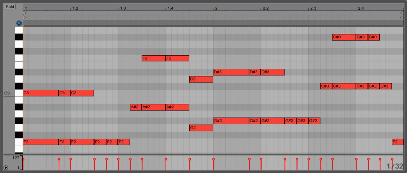The height and width of the screenshot is (173, 407).
Task: Select the longest D#3 note
Action: 231,72
